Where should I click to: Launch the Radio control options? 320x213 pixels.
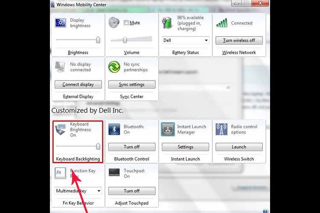click(x=239, y=147)
